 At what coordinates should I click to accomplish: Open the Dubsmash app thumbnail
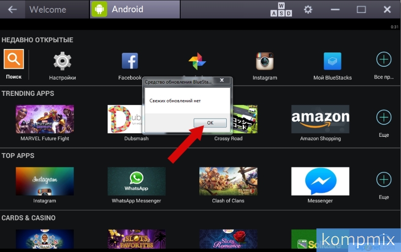coord(125,119)
